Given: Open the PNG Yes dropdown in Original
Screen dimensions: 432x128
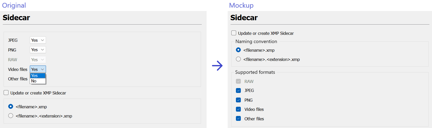Looking at the screenshot, I should point(38,50).
